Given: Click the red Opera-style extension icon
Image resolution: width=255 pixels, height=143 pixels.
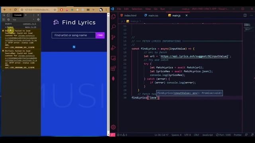Looking at the screenshot, I should tap(61, 10).
